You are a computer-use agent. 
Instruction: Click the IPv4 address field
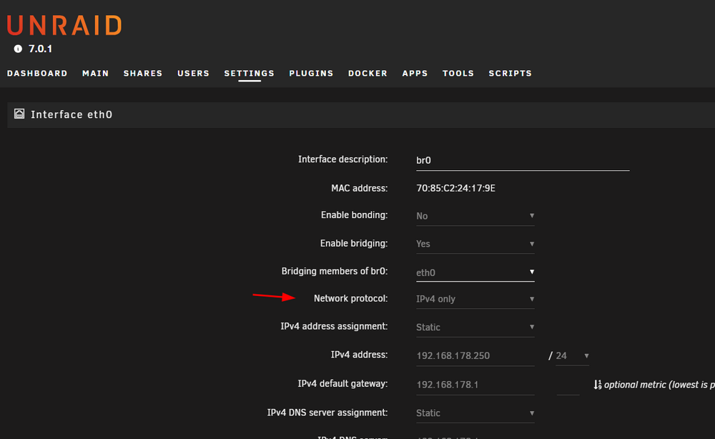475,356
